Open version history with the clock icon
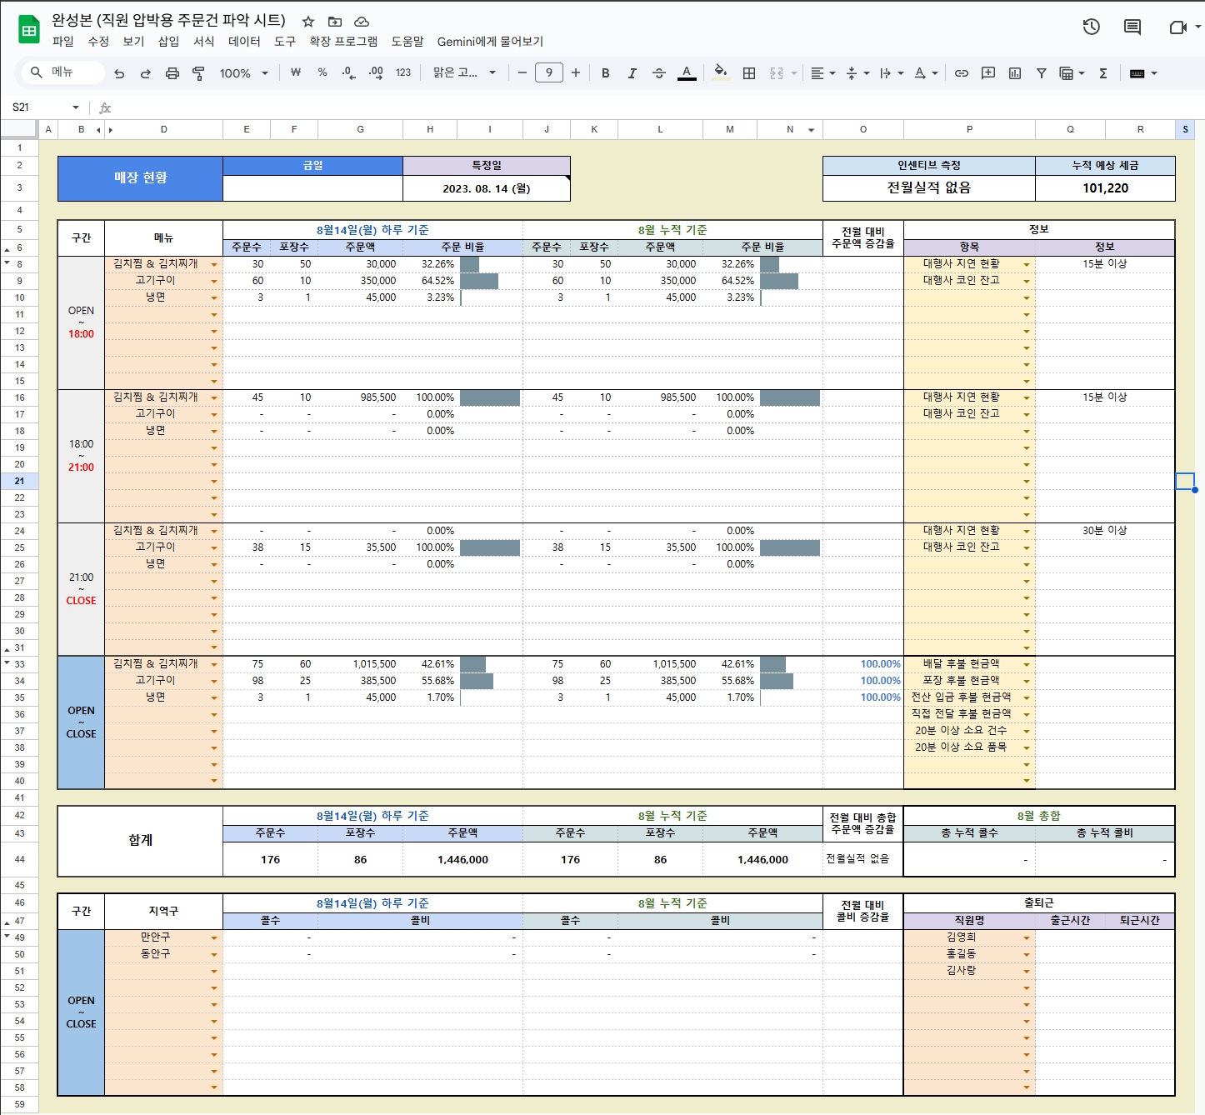Screen dimensions: 1205x1115 (1090, 27)
